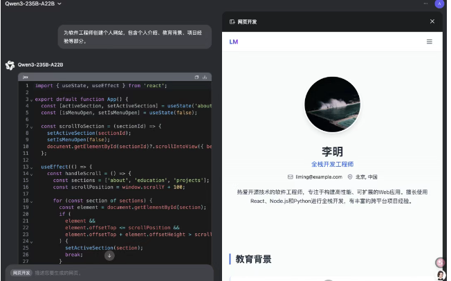Image resolution: width=451 pixels, height=281 pixels.
Task: Copy the jsx code block
Action: (196, 77)
